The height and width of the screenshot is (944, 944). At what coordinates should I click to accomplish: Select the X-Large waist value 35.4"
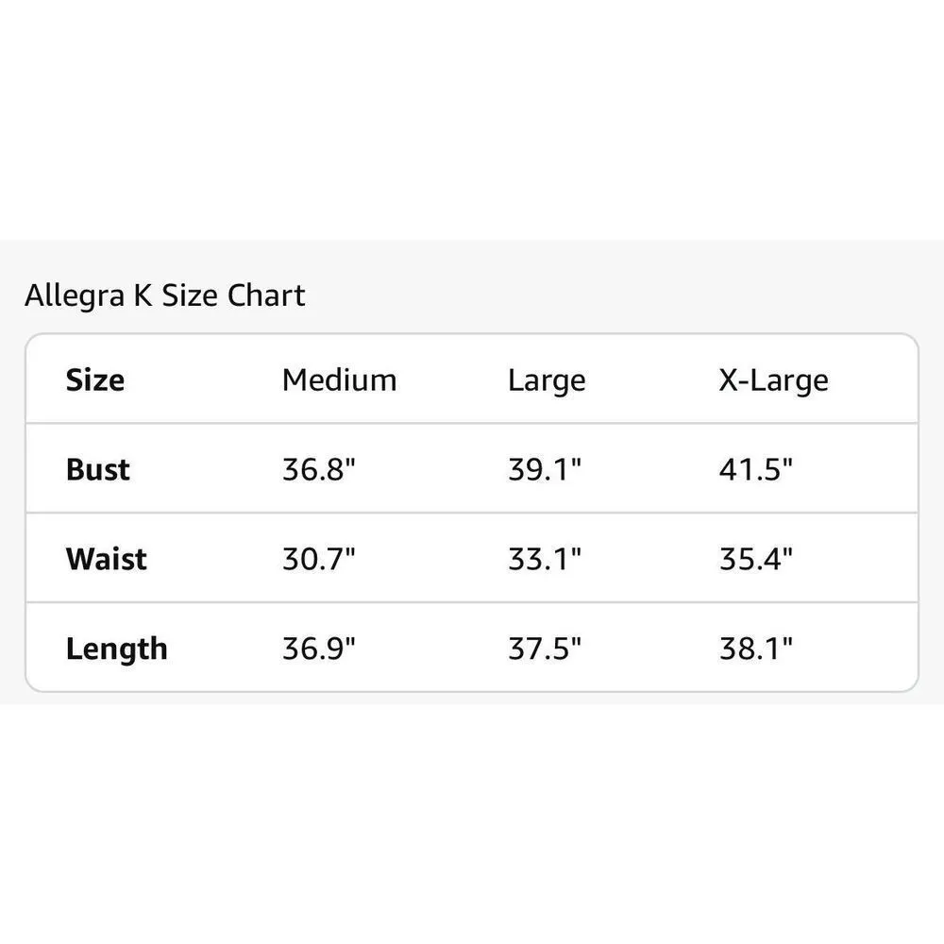[756, 559]
